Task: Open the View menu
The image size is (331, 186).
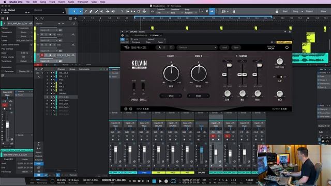Action: [94, 2]
